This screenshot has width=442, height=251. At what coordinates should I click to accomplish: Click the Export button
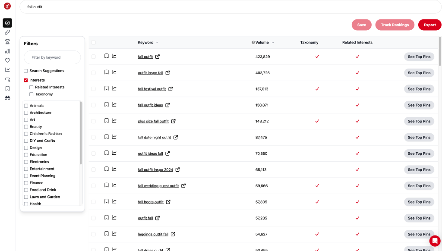click(x=429, y=25)
